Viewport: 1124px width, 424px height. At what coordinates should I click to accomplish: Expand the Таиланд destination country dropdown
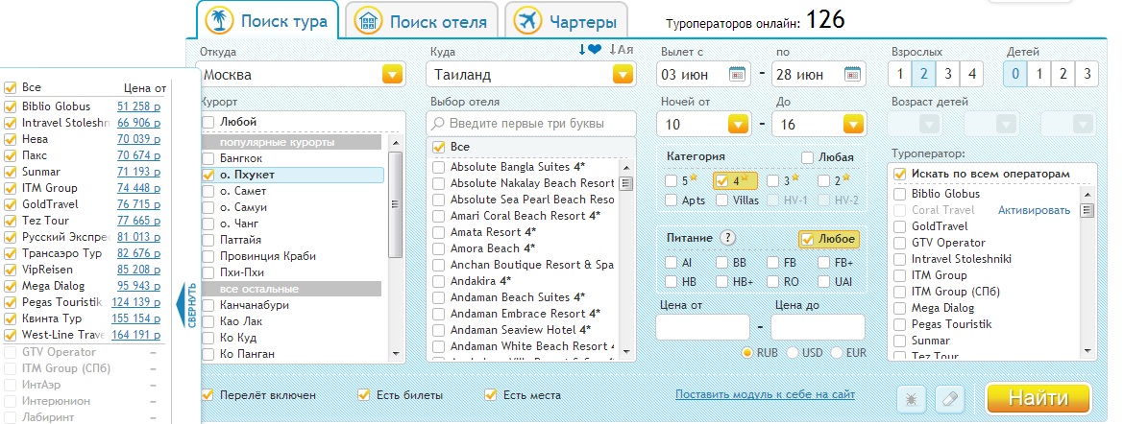(x=623, y=74)
